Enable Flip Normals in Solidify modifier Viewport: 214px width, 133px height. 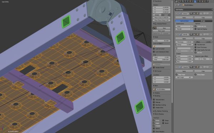tap(195, 44)
